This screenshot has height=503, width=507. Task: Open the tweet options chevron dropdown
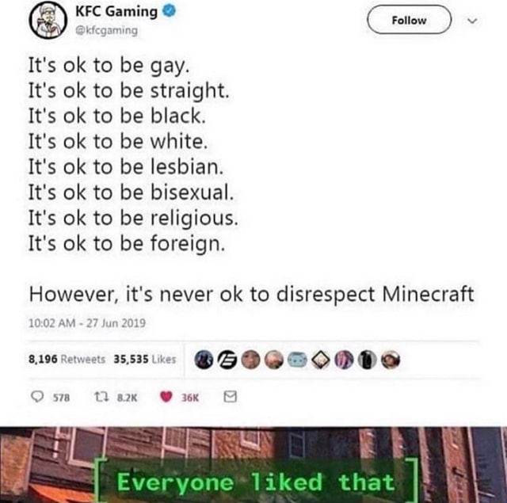tap(472, 21)
